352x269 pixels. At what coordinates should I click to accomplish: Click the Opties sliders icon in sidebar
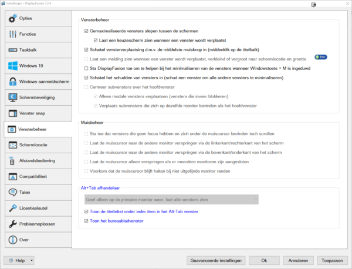[x=13, y=18]
